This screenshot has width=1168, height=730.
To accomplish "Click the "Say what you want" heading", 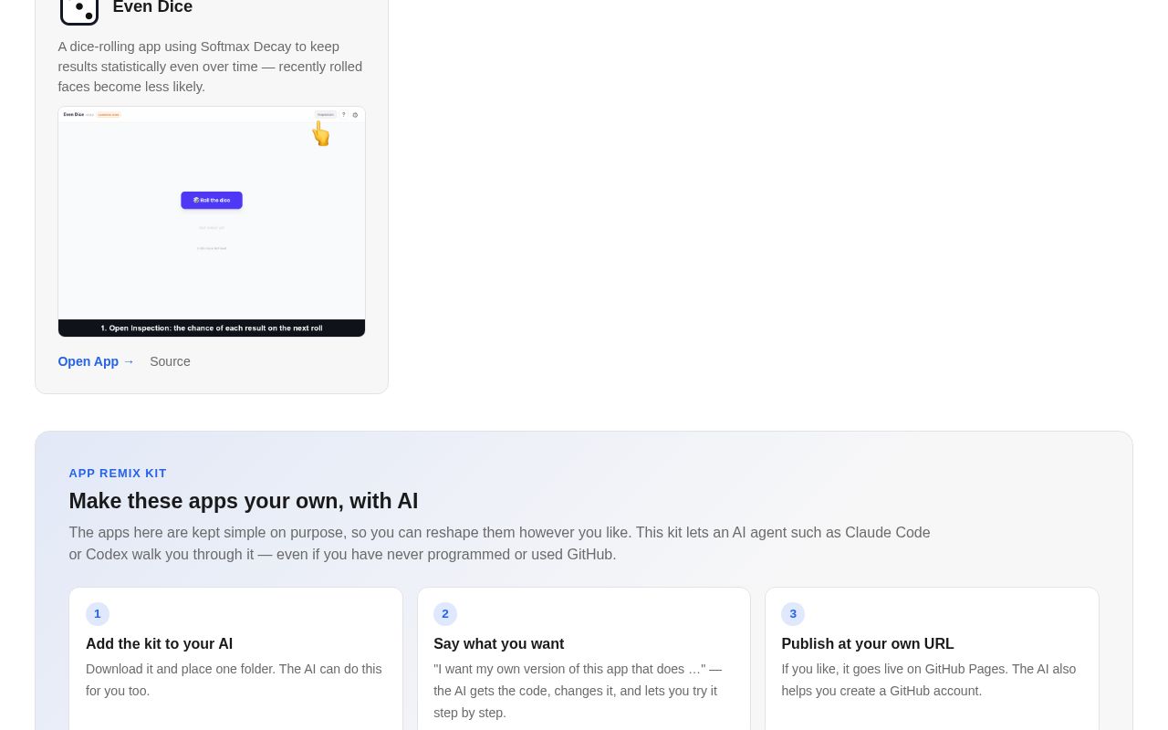I will 498,643.
